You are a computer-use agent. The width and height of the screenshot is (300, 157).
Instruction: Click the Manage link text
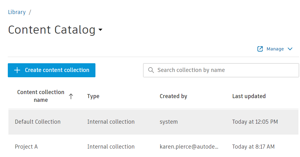(275, 49)
